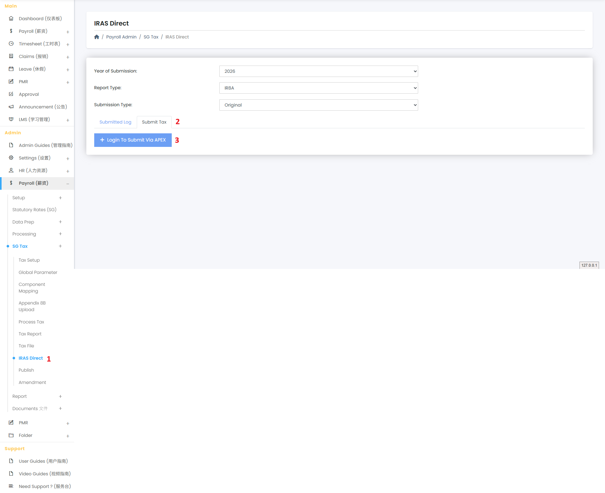Open the Submission Type dropdown
Screen dimensions: 605x493
[318, 105]
